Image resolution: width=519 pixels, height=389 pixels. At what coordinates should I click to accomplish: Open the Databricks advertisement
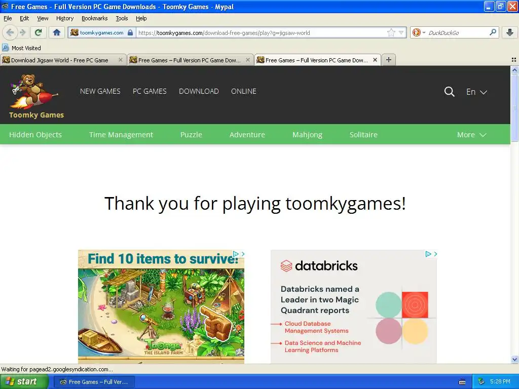click(x=353, y=306)
